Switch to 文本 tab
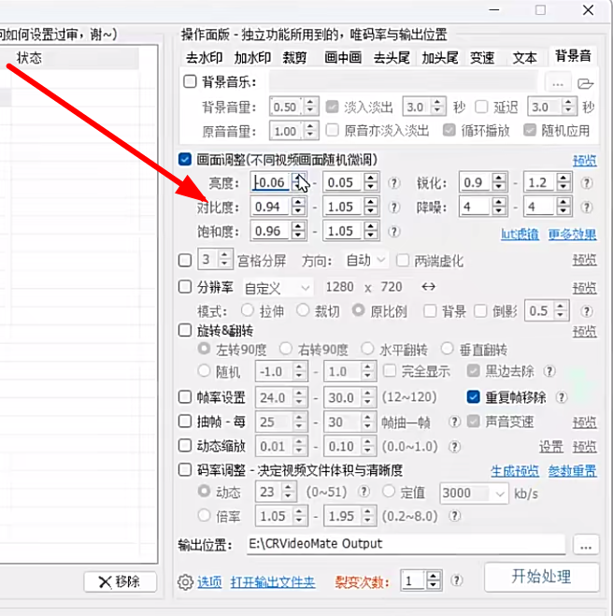The width and height of the screenshot is (613, 616). [x=524, y=58]
